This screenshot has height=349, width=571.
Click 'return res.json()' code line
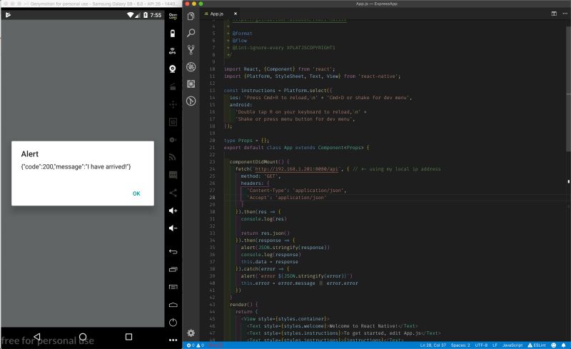(265, 233)
